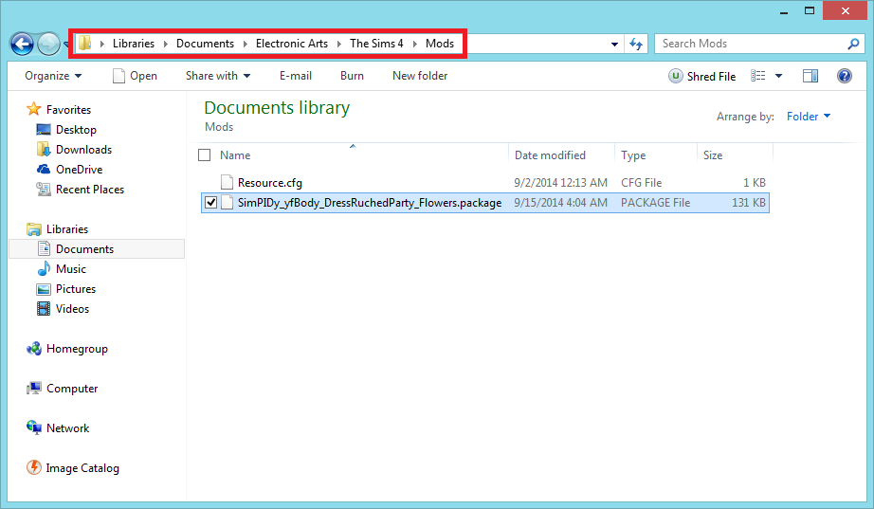
Task: Click the Documents library icon
Action: click(44, 248)
